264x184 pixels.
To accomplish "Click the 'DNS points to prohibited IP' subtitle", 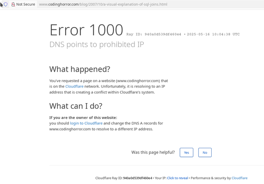I will click(96, 45).
